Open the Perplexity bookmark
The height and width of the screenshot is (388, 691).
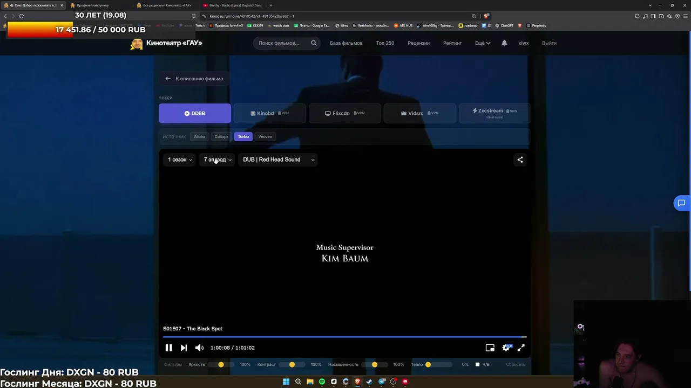point(536,25)
